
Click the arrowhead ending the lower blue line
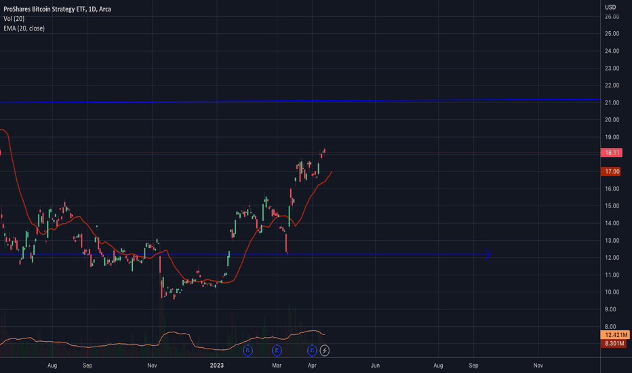488,254
